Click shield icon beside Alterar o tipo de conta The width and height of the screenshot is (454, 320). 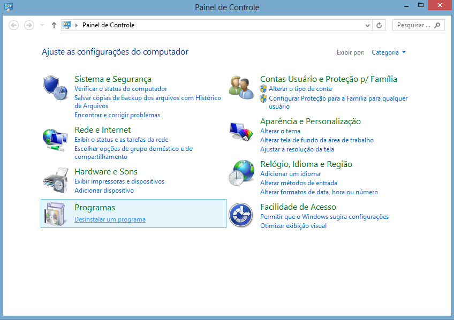coord(263,89)
